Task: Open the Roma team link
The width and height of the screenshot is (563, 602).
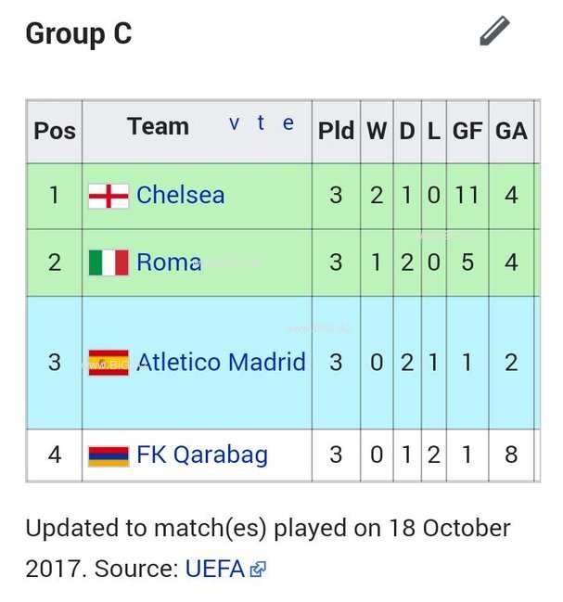Action: pos(169,263)
